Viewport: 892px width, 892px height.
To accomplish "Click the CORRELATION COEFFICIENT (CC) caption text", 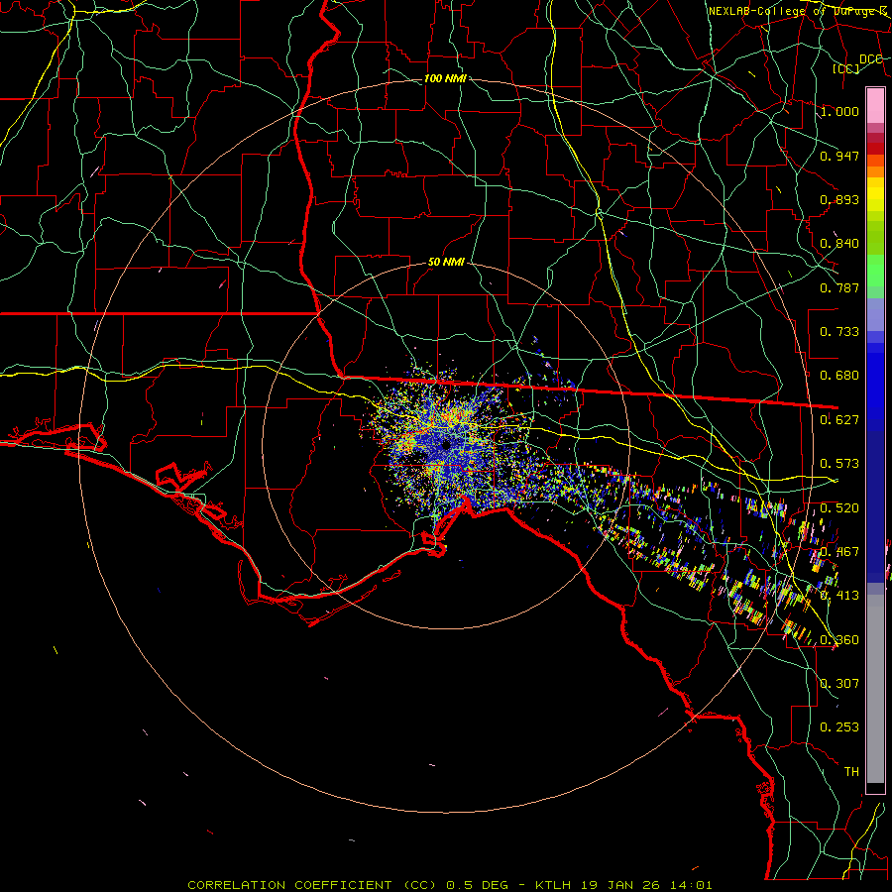I will click(312, 885).
